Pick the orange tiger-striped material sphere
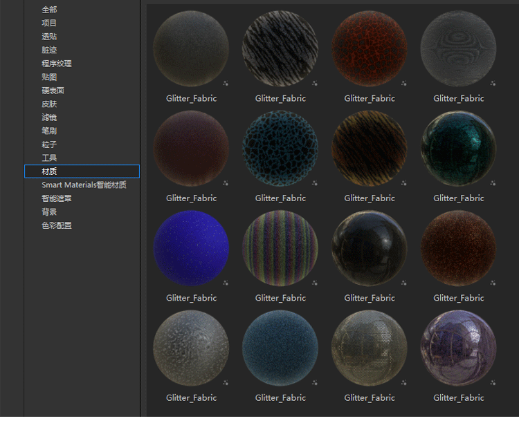This screenshot has width=519, height=423. (370, 149)
